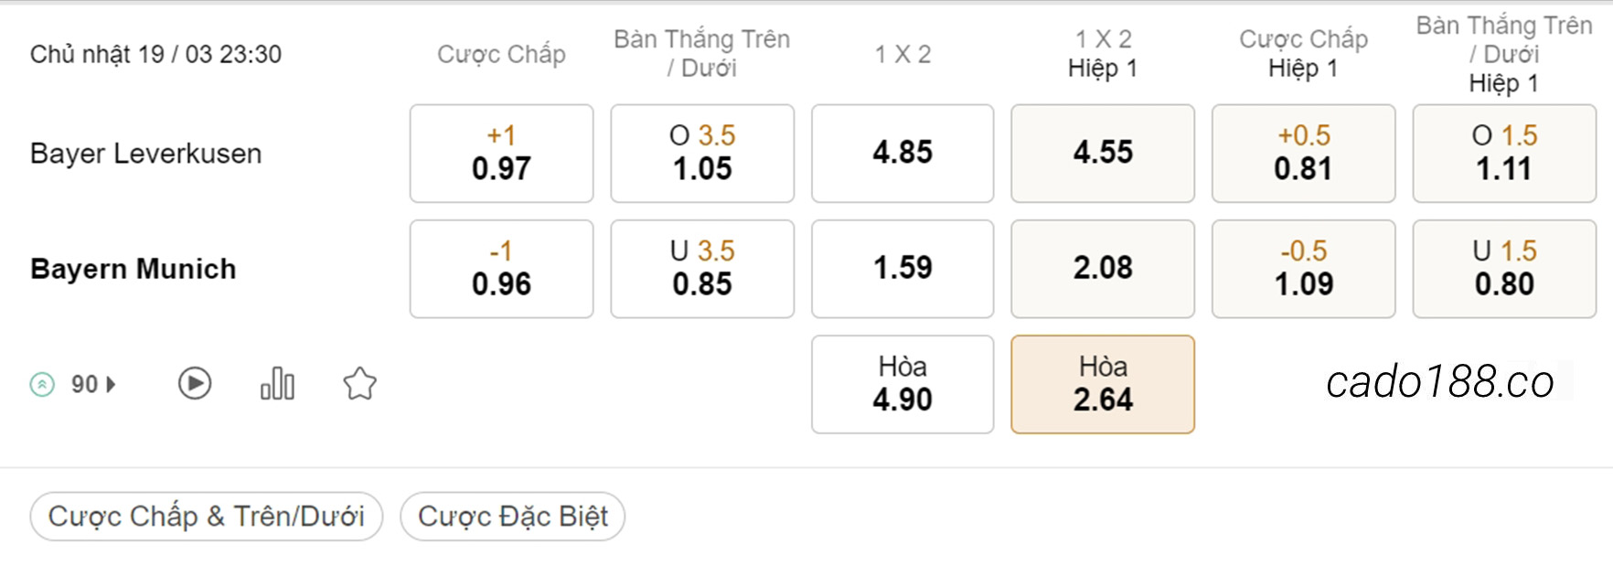Pick Bayern Munich full-time win at 1.59

pos(903,268)
